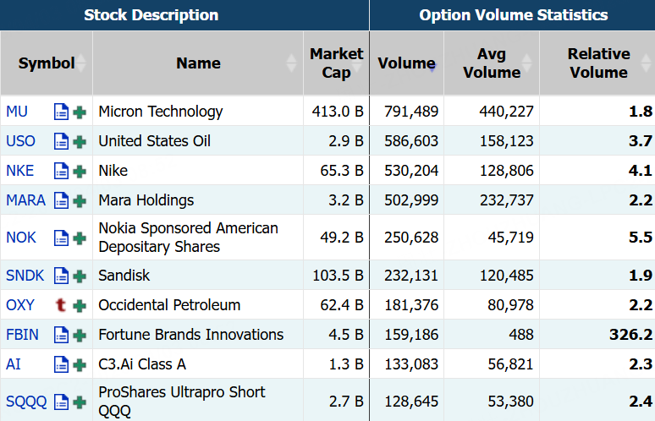Sort by the Volume column header

coord(406,63)
